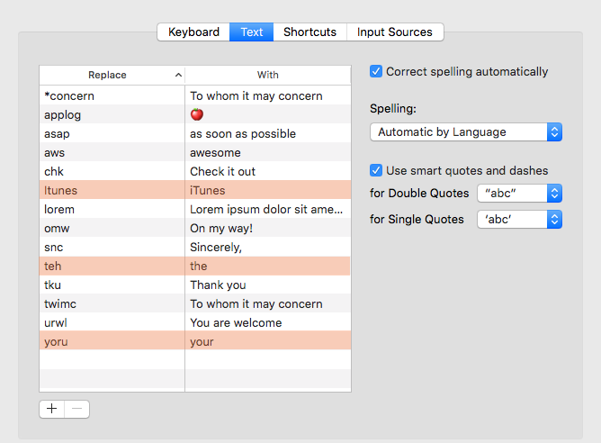Open the Spelling language dropdown
601x443 pixels.
coord(465,132)
